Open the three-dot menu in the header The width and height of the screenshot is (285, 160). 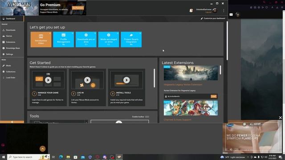pyautogui.click(x=224, y=11)
